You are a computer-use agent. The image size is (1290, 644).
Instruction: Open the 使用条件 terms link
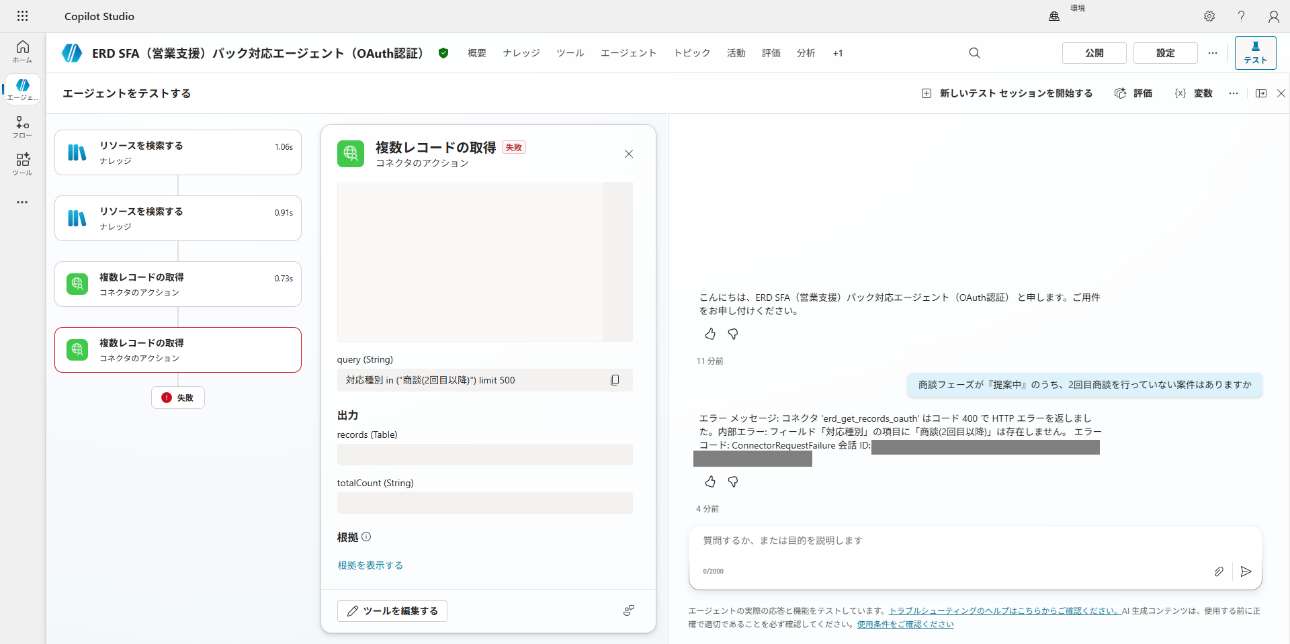pyautogui.click(x=905, y=624)
